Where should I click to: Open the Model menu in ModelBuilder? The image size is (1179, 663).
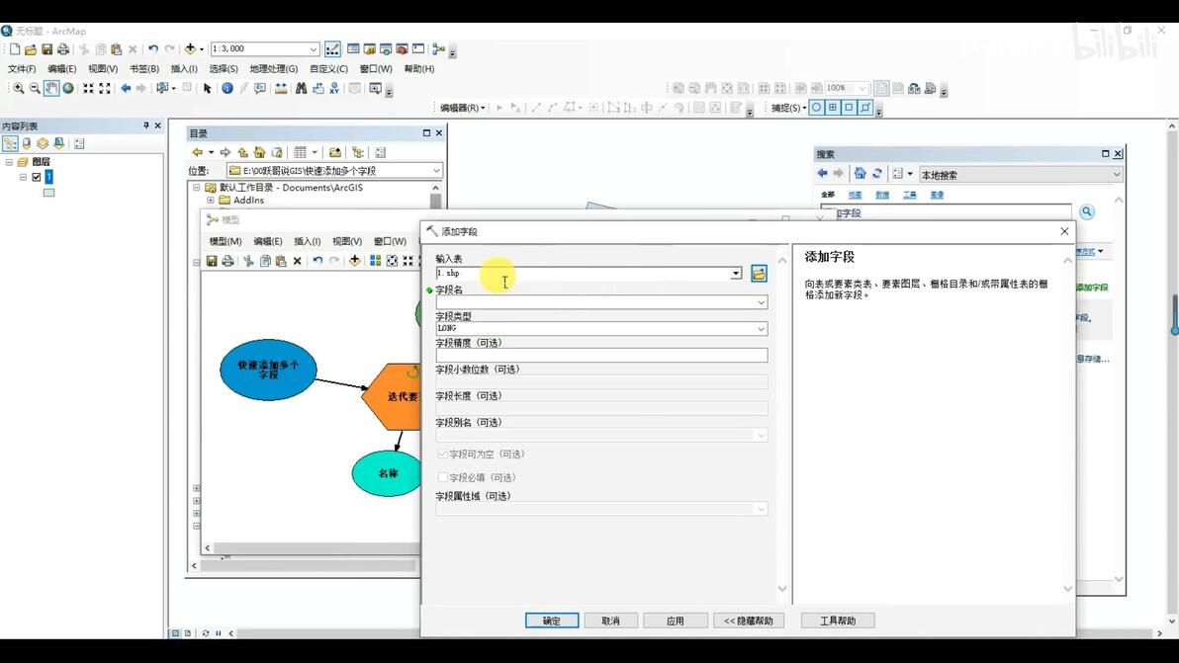[x=225, y=242]
